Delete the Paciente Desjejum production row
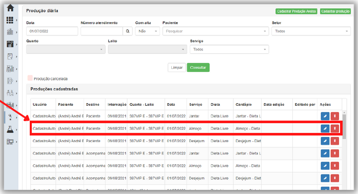This screenshot has width=358, height=194. 335,141
